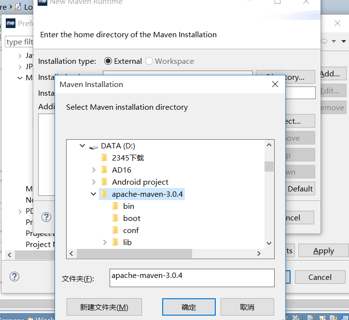Select the boot folder

pos(132,218)
